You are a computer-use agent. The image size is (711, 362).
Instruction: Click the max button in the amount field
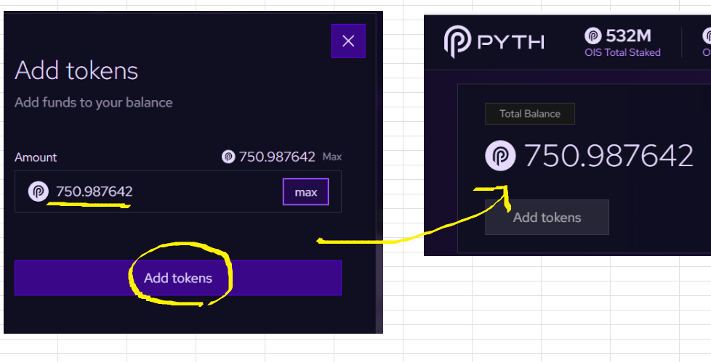click(x=305, y=192)
